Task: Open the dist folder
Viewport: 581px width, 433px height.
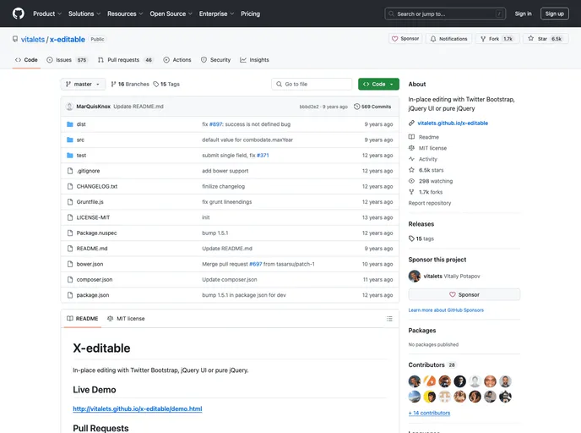Action: [x=81, y=124]
